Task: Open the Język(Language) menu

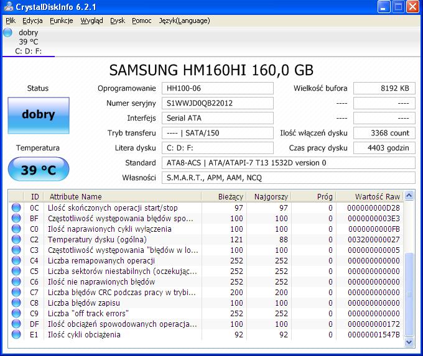Action: (x=184, y=21)
